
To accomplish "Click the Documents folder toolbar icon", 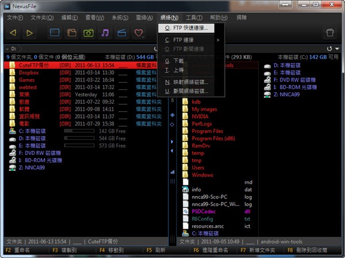I will (72, 33).
